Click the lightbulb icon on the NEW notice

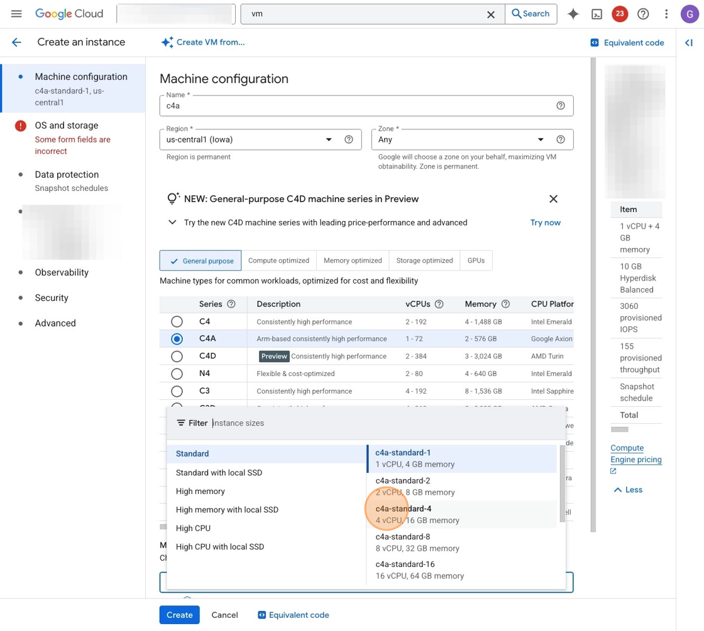point(173,198)
